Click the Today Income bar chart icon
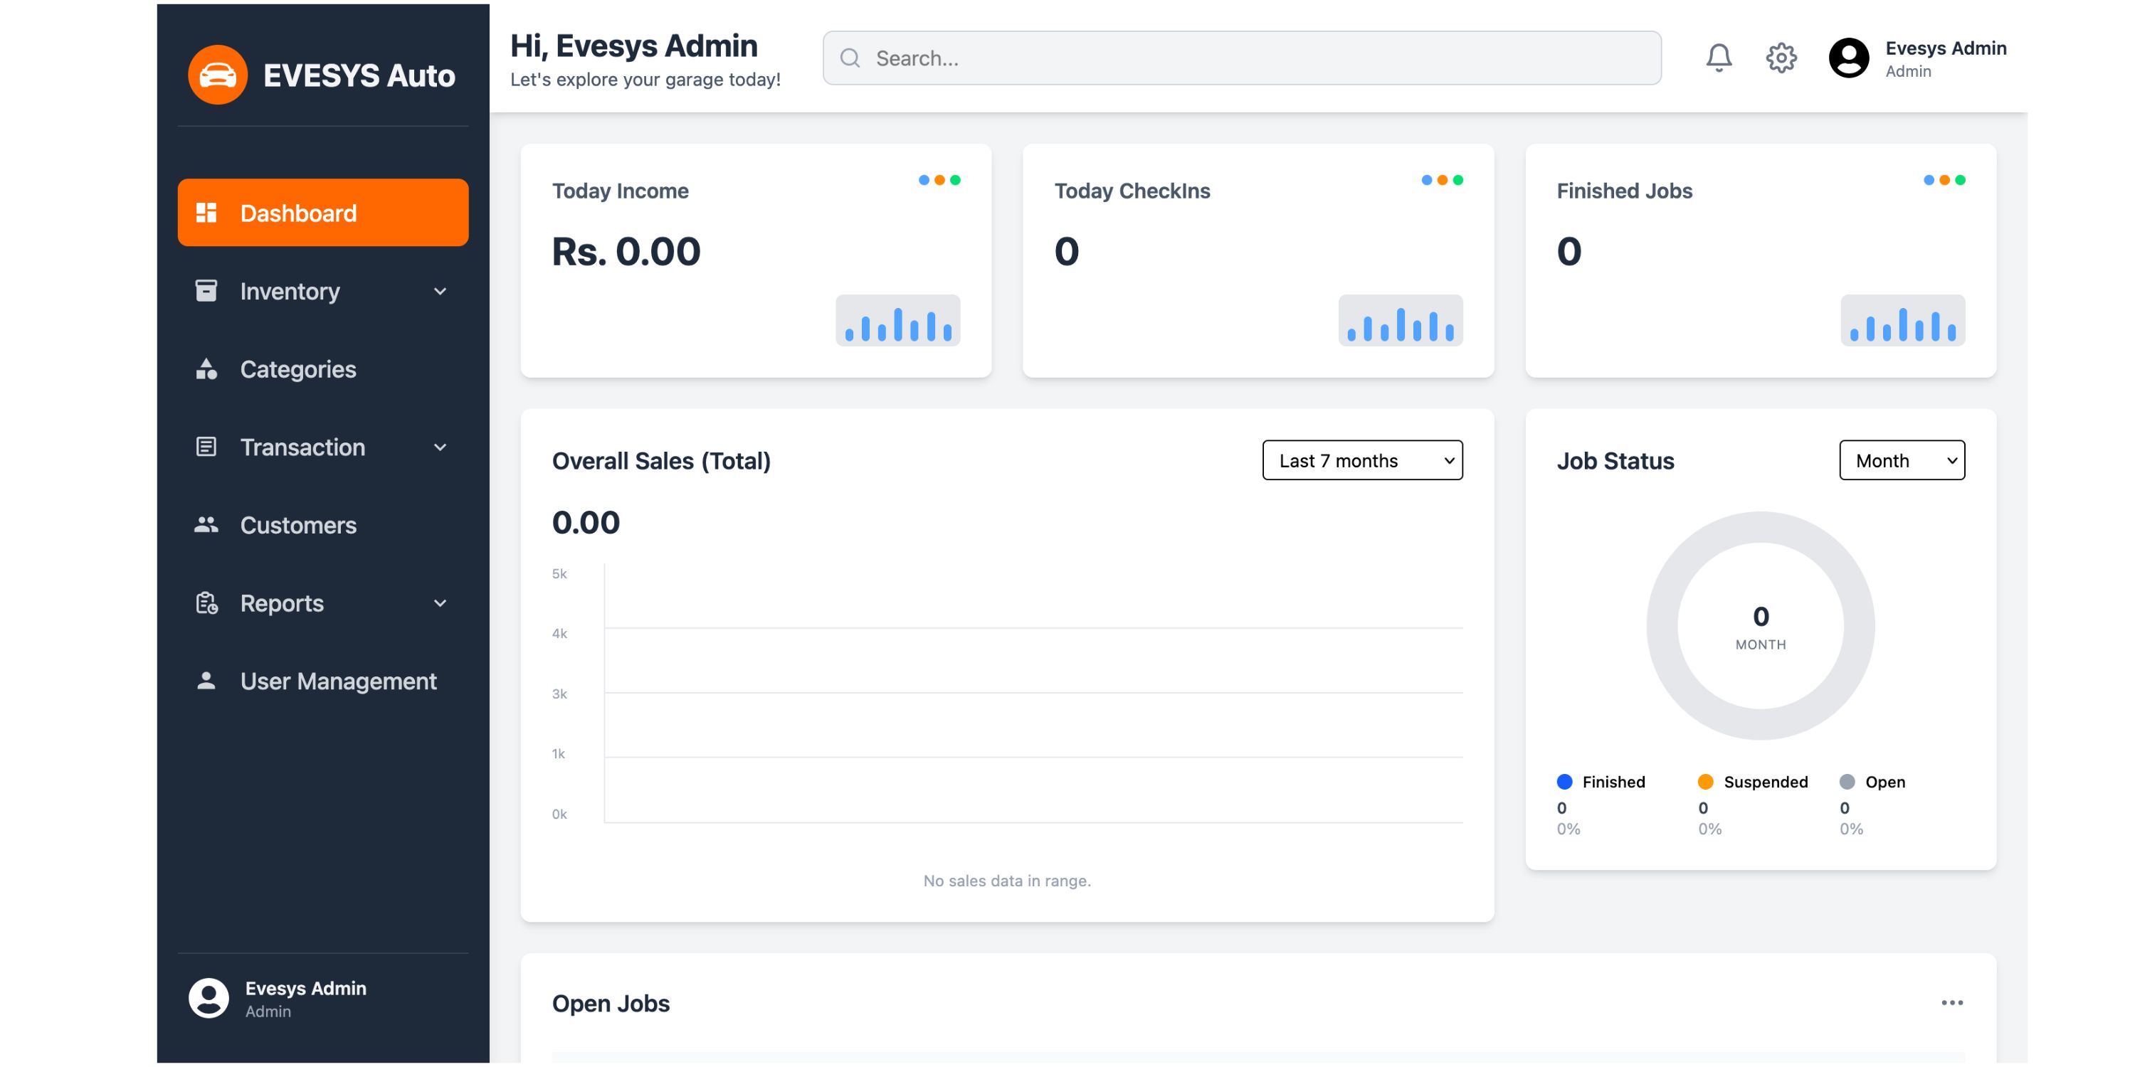The image size is (2135, 1067). pos(897,321)
